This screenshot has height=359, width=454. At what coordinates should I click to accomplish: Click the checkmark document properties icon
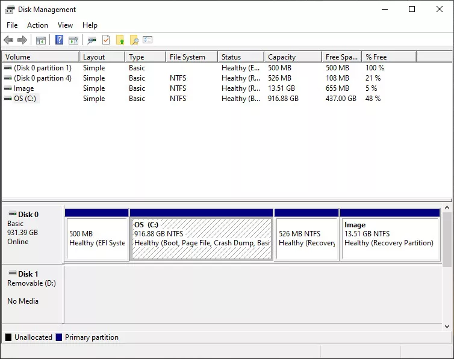pyautogui.click(x=106, y=40)
